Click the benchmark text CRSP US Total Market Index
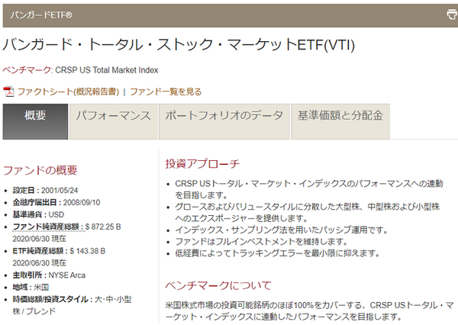The height and width of the screenshot is (325, 458). pos(107,70)
